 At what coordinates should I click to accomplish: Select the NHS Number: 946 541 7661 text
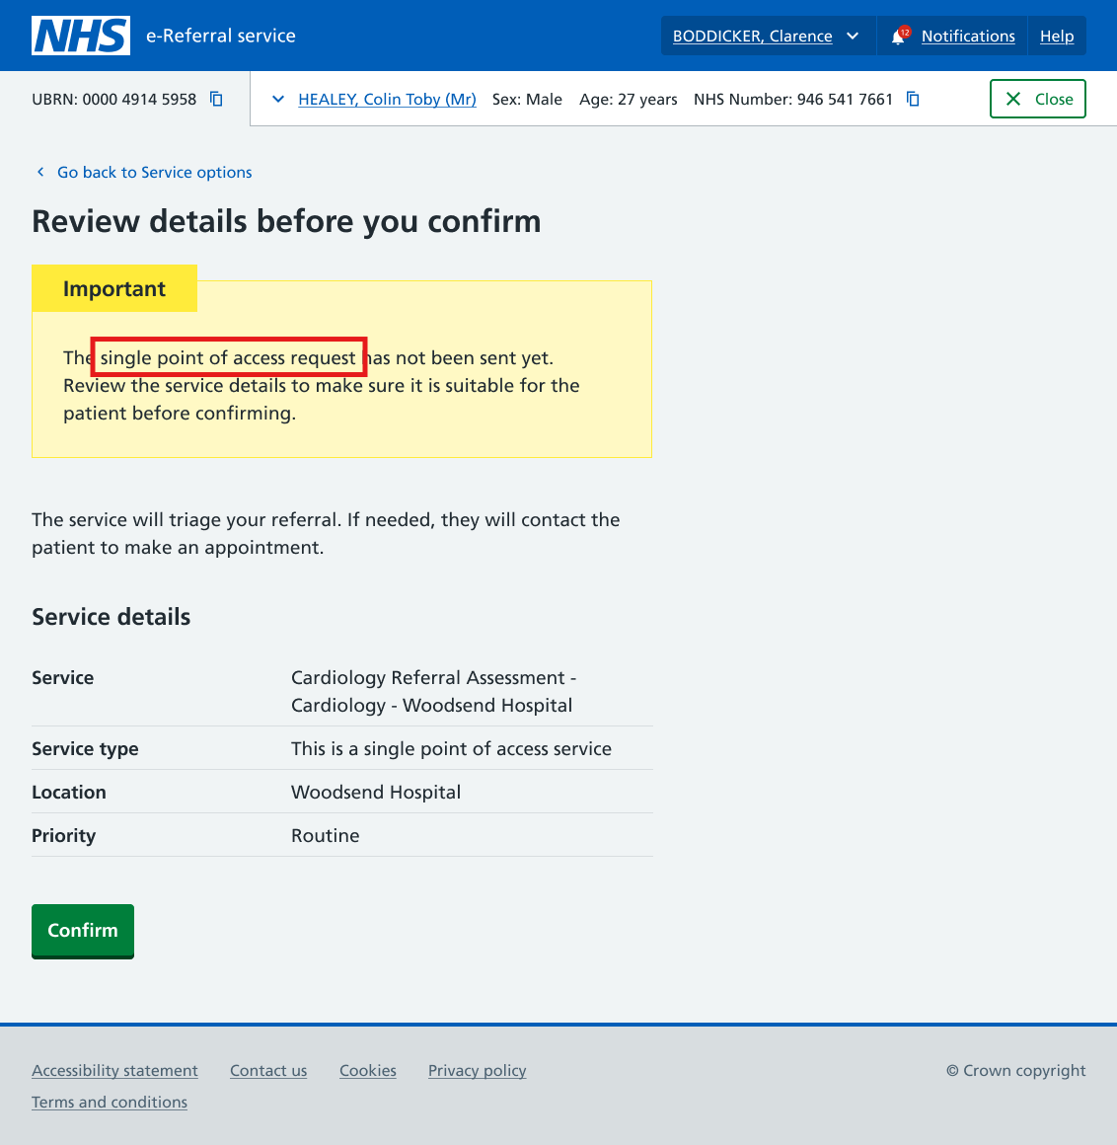[792, 99]
